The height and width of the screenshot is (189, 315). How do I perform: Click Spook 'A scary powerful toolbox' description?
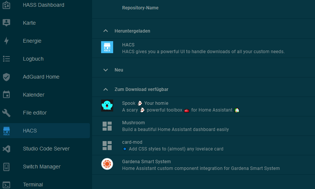pyautogui.click(x=181, y=110)
